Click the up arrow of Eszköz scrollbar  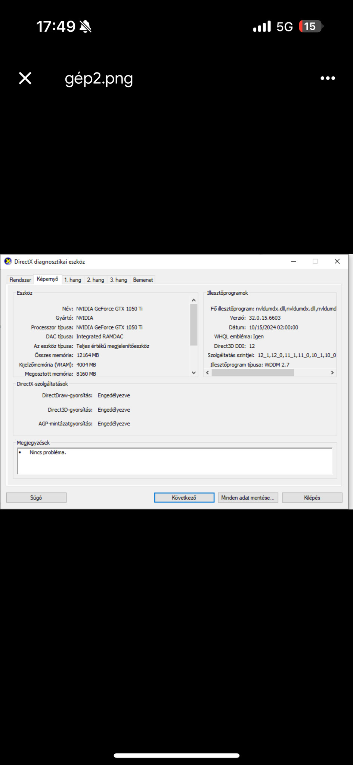pyautogui.click(x=193, y=300)
